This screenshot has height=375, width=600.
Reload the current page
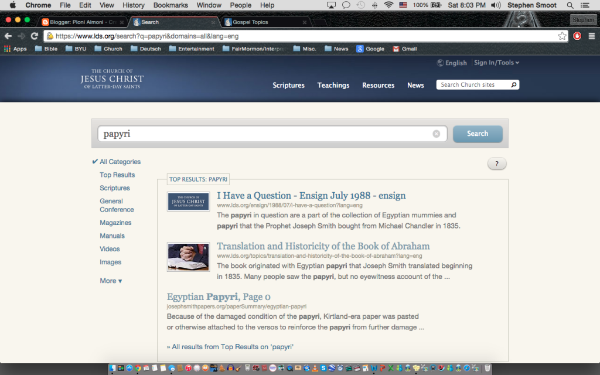[35, 36]
